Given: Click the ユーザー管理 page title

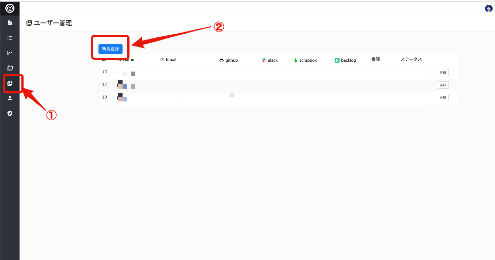Looking at the screenshot, I should coord(53,23).
